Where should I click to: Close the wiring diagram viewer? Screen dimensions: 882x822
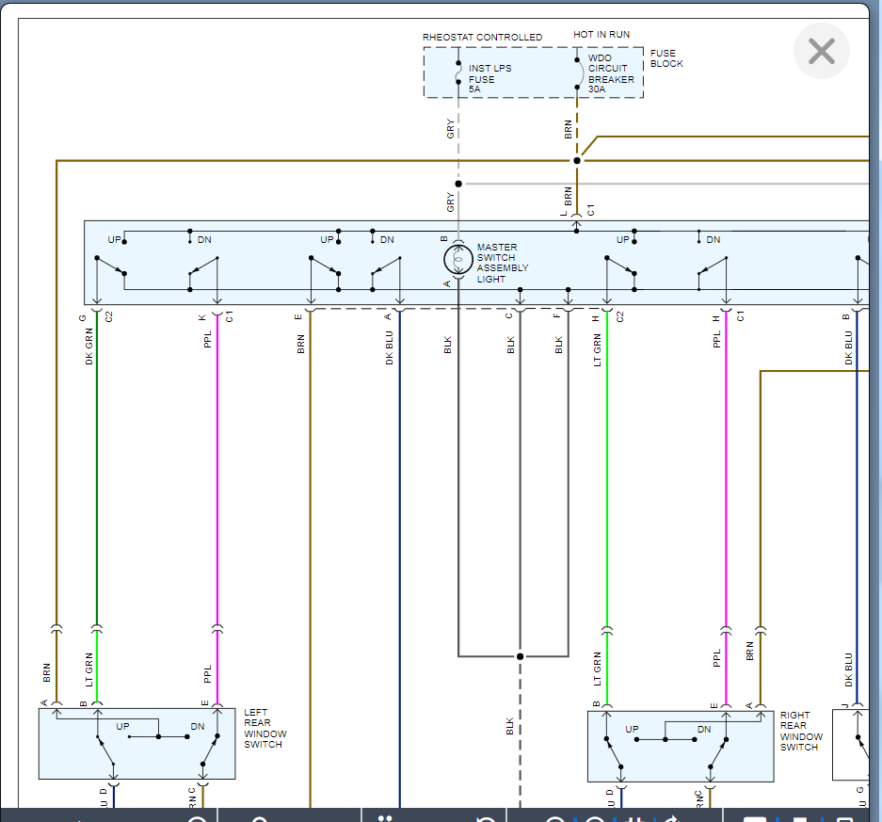tap(821, 51)
